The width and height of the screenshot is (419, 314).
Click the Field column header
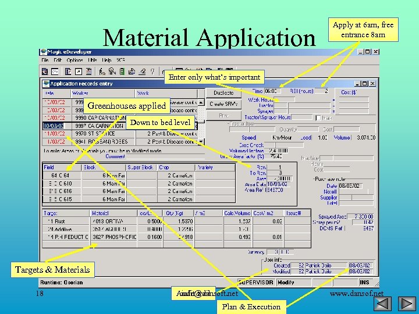click(x=62, y=167)
